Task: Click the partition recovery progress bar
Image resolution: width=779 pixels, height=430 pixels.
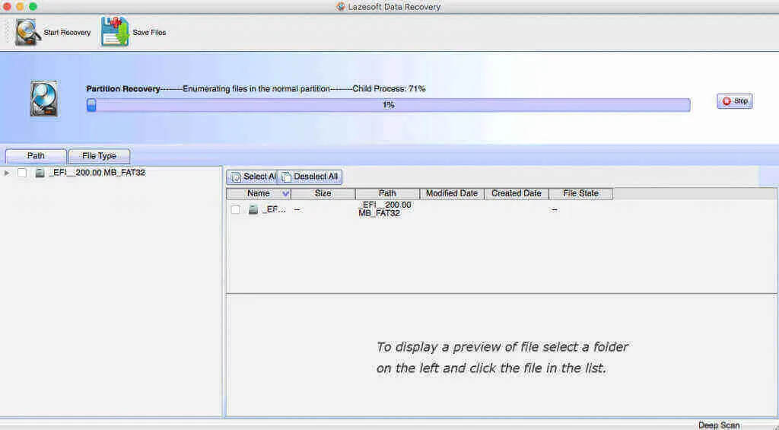Action: click(x=388, y=105)
